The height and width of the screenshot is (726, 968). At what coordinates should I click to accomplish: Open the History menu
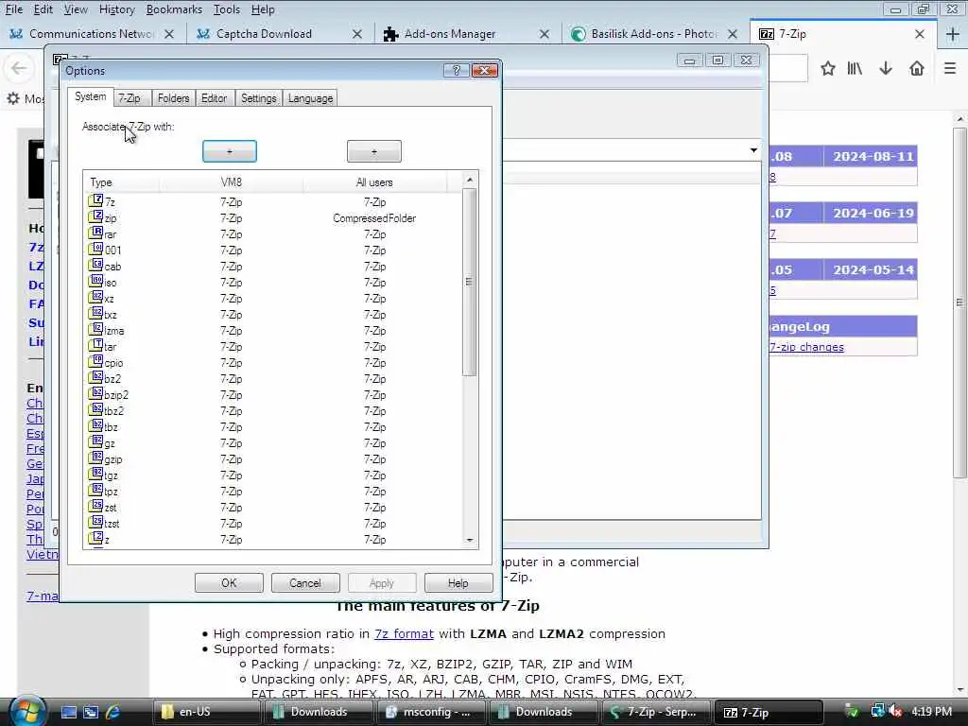point(116,9)
